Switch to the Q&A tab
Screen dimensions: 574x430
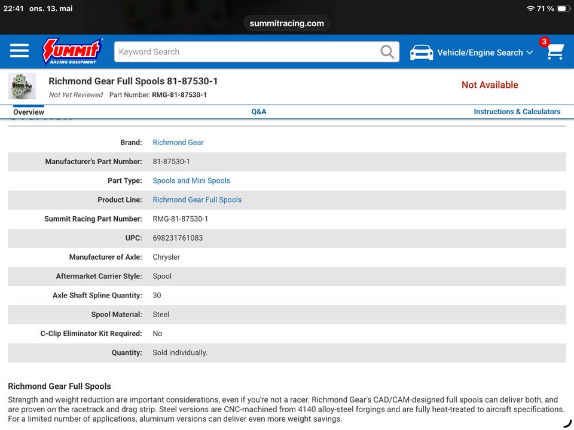[259, 112]
